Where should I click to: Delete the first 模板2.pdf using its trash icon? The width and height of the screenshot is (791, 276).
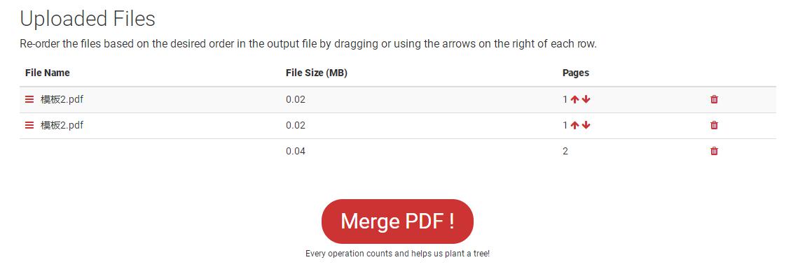coord(714,99)
